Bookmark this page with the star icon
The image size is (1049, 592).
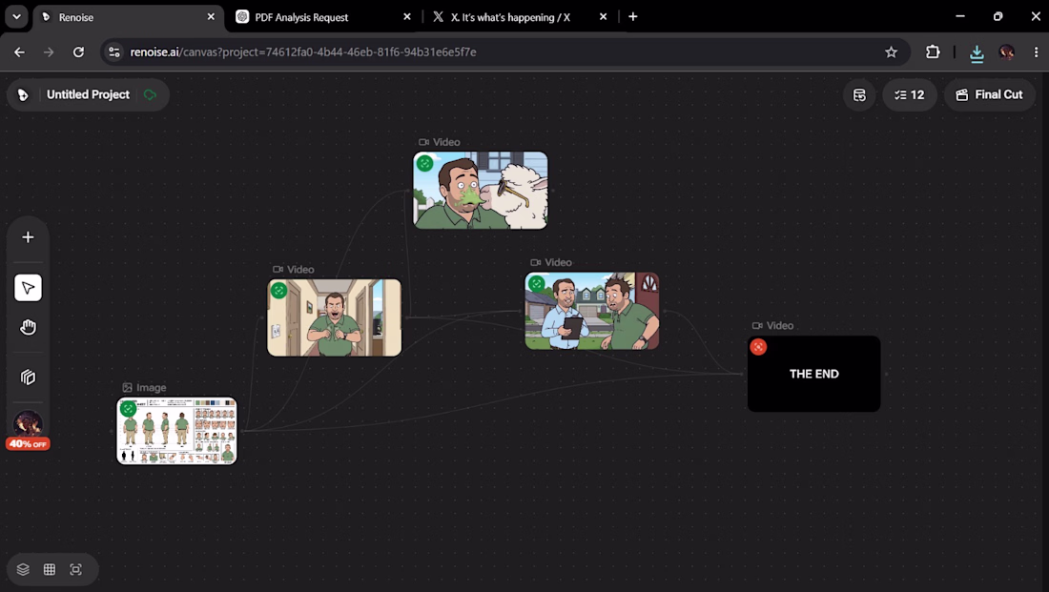click(891, 52)
